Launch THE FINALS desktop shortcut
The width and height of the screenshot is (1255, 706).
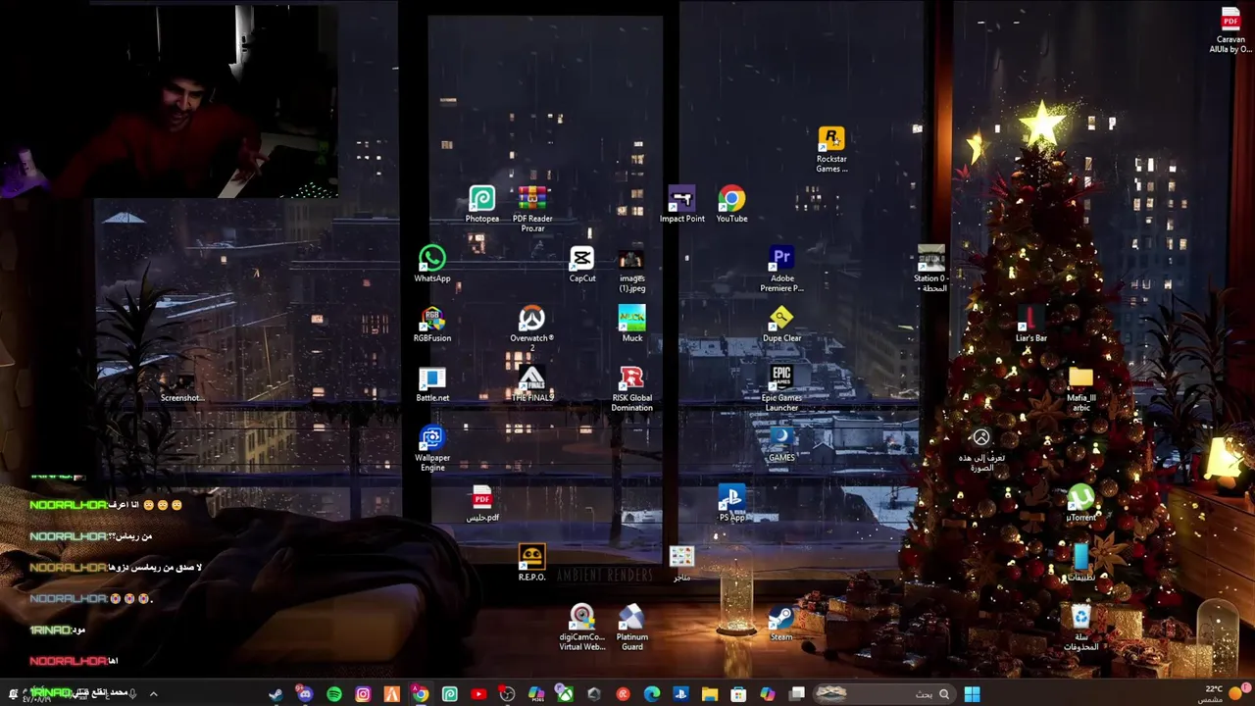(x=531, y=384)
